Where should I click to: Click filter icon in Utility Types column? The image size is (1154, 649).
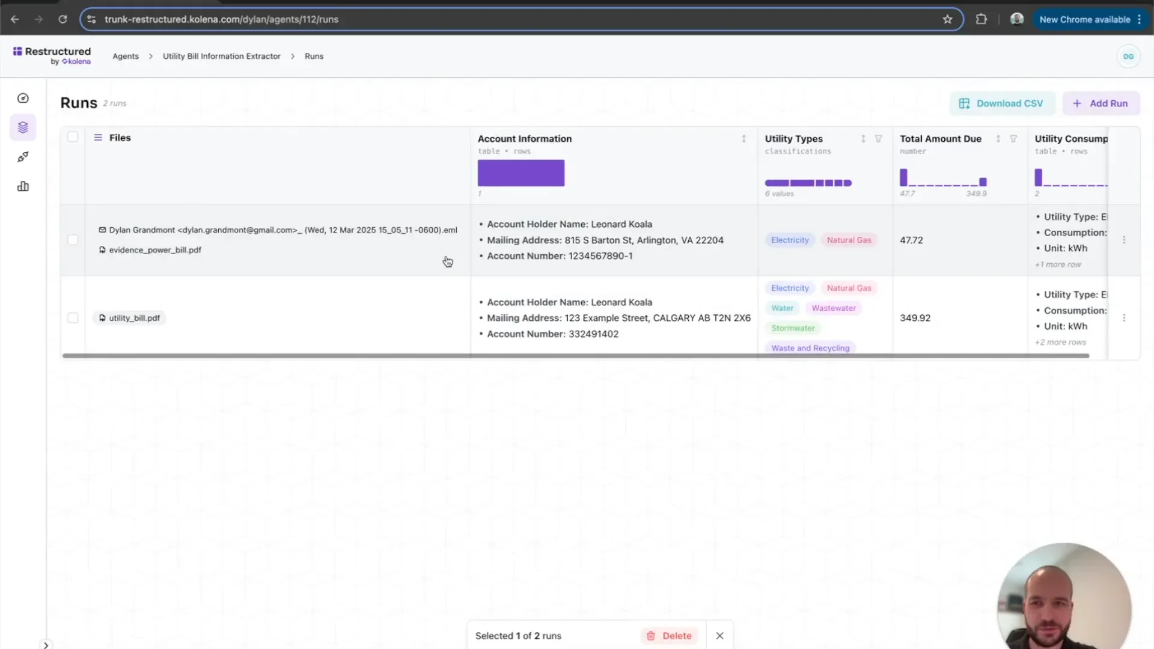coord(878,139)
